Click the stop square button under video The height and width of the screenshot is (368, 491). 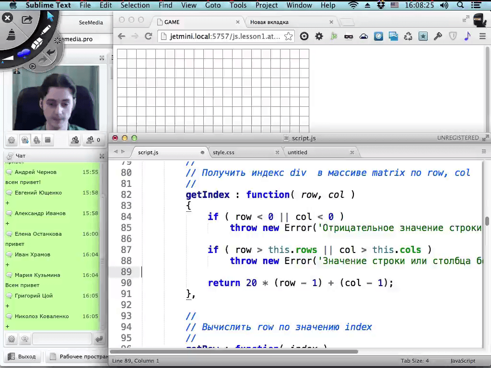pos(48,140)
